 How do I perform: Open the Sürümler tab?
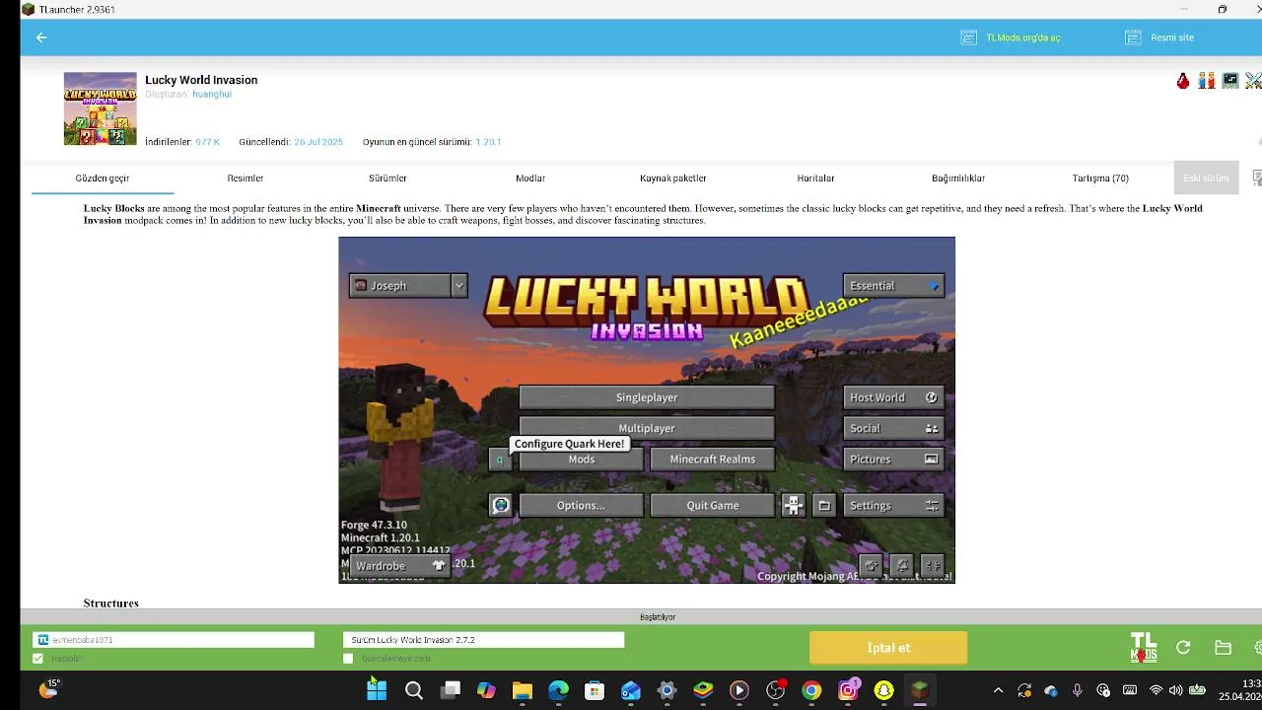(x=387, y=178)
